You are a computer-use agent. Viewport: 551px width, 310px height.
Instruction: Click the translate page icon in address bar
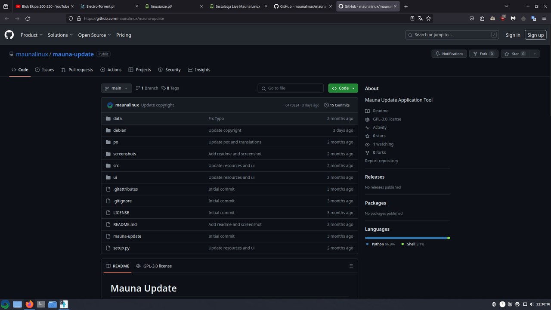[x=421, y=19]
